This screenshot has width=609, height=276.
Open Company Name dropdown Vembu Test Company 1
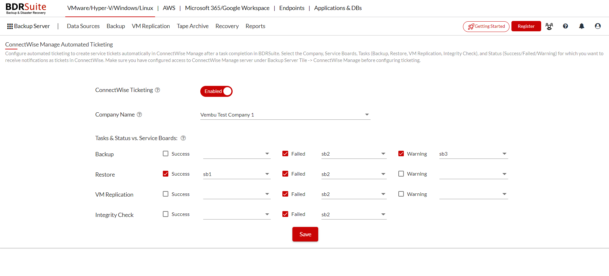click(285, 115)
